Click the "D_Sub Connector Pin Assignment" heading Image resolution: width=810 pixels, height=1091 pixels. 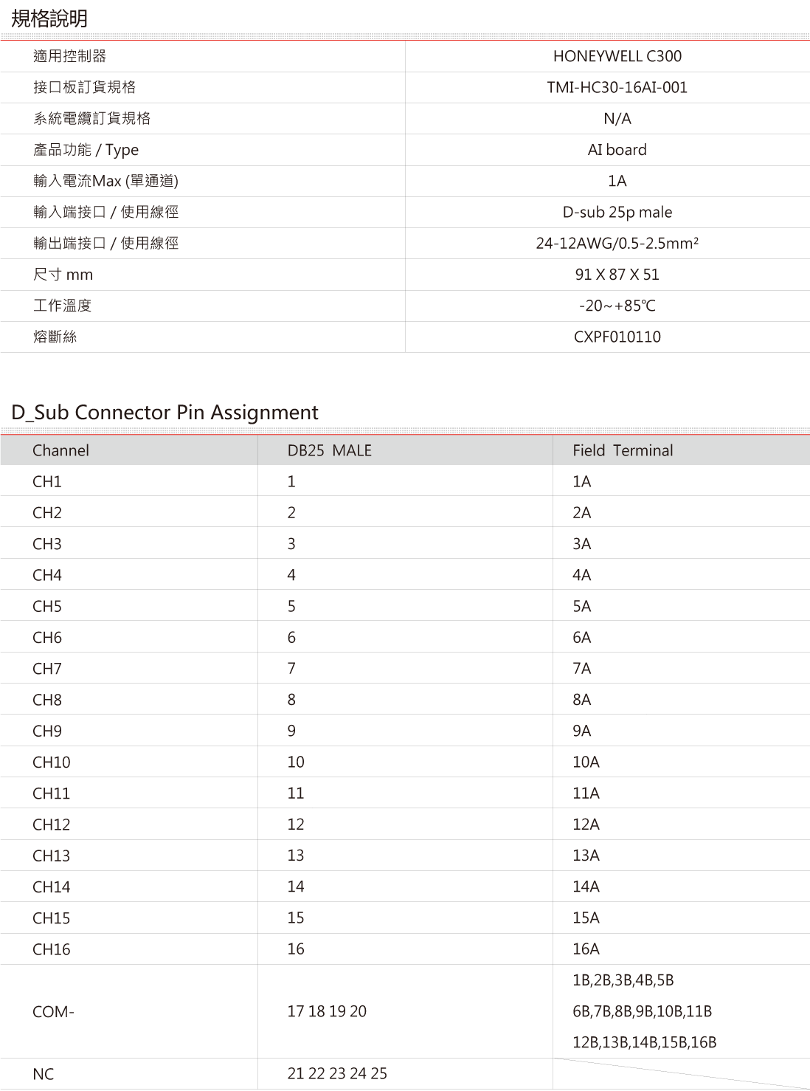165,412
